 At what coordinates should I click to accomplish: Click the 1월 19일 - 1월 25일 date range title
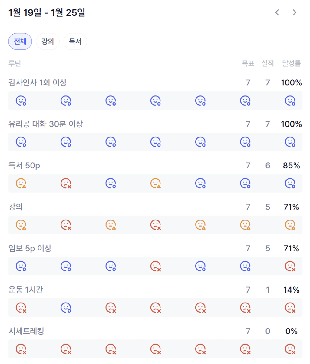pyautogui.click(x=47, y=13)
